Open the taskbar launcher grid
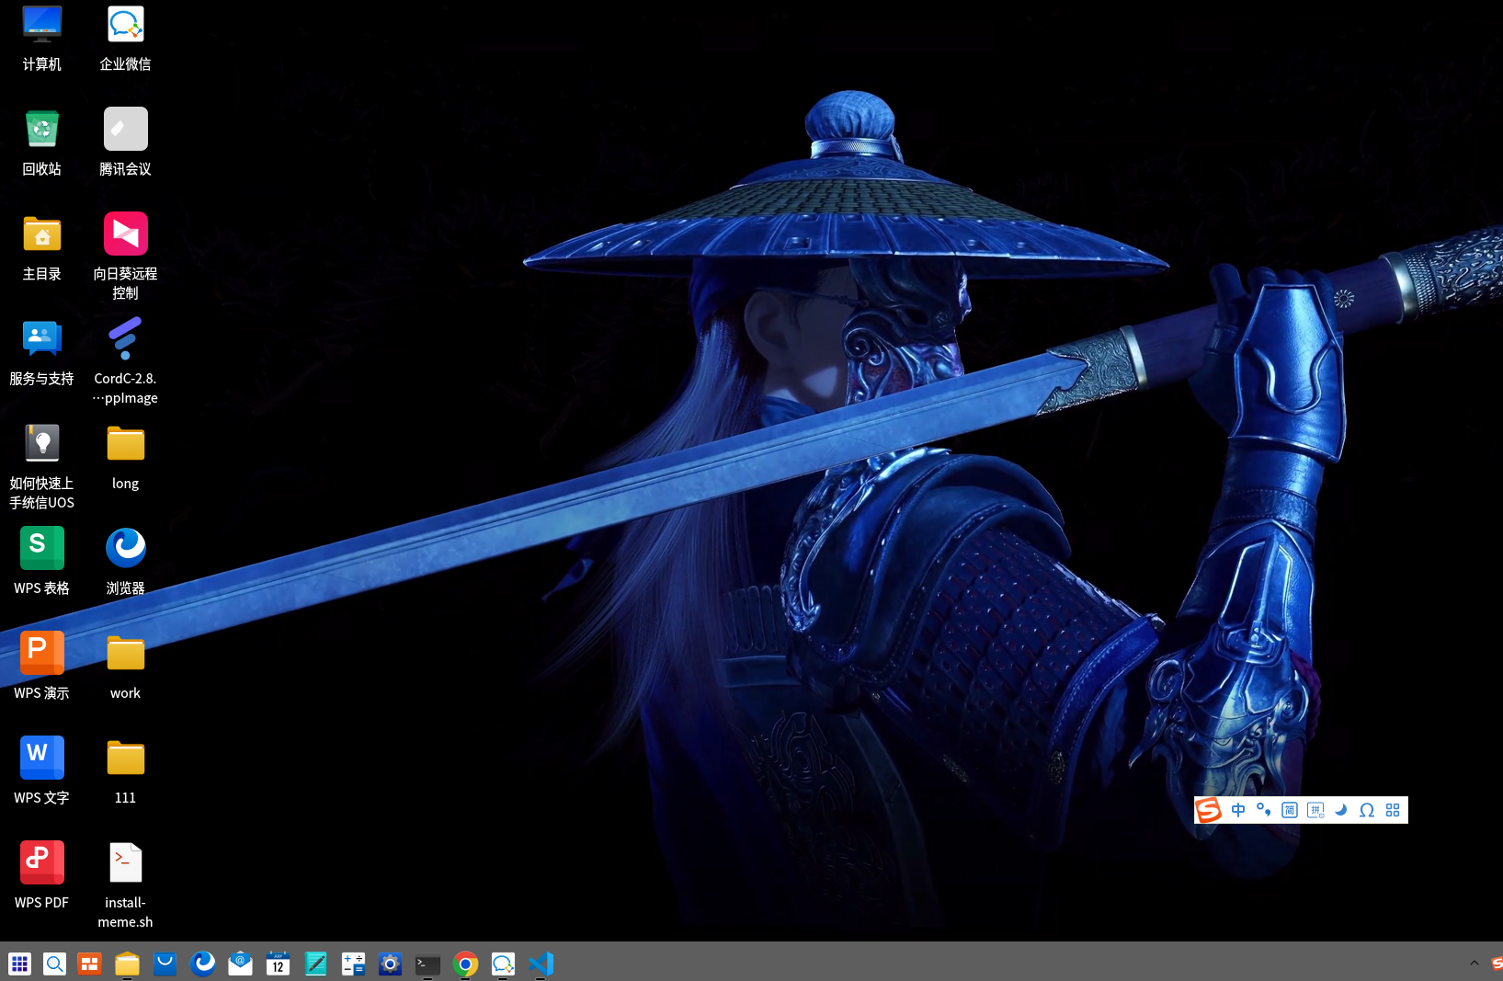Screen dimensions: 1503x981 [x=19, y=964]
